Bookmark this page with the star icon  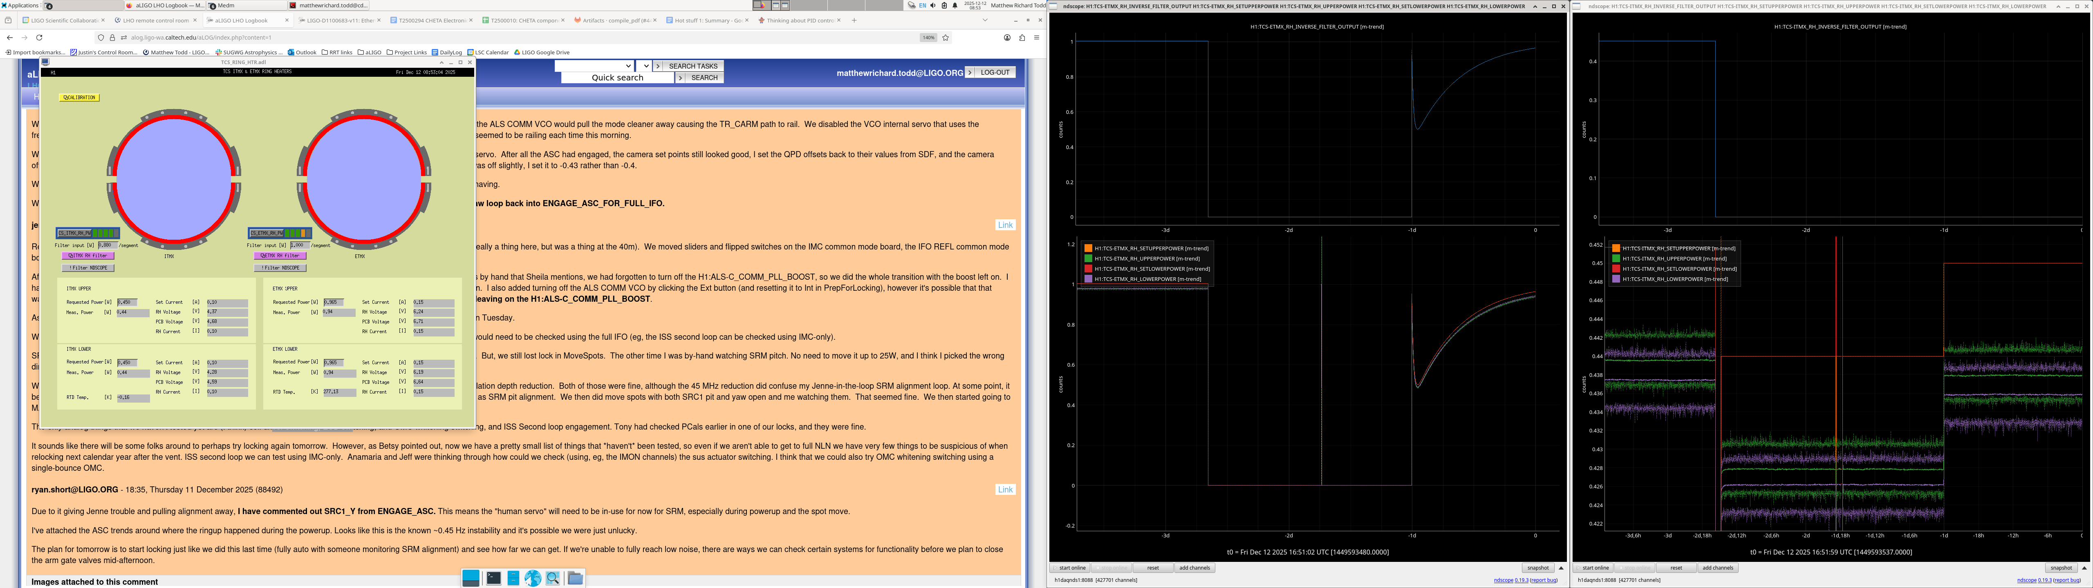coord(946,37)
